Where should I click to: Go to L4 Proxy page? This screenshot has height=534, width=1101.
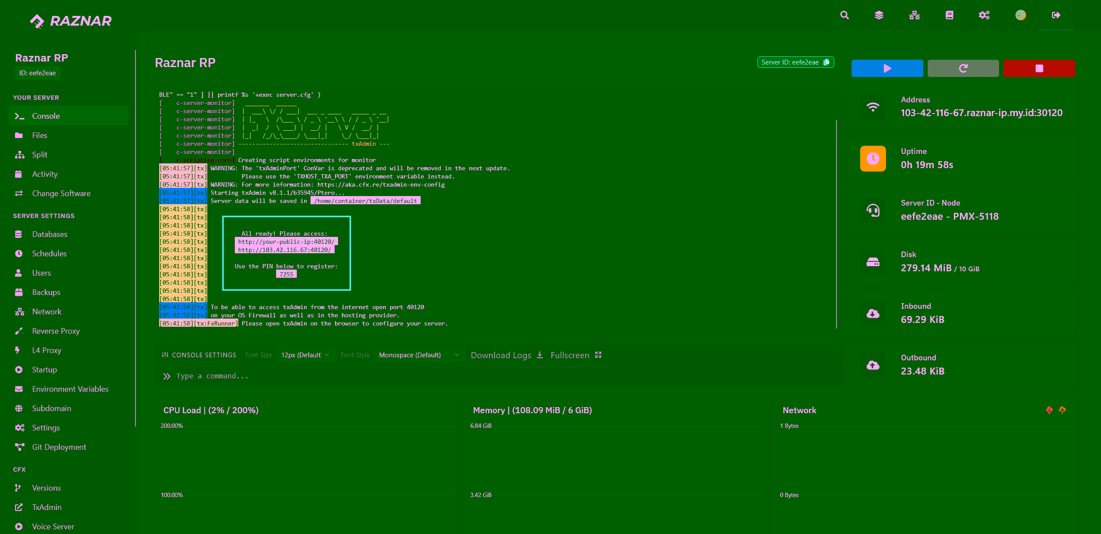[69, 350]
